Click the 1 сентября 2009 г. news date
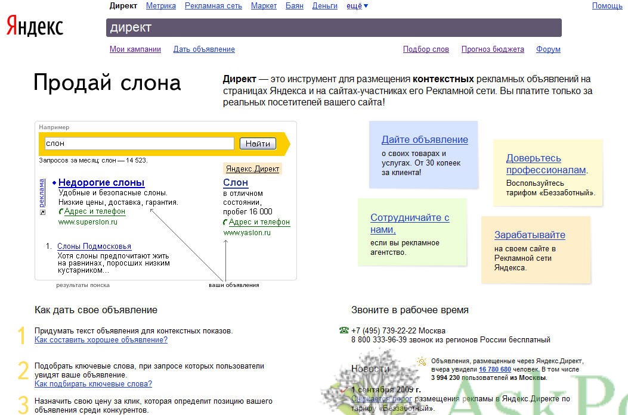628x415 pixels. [x=386, y=389]
